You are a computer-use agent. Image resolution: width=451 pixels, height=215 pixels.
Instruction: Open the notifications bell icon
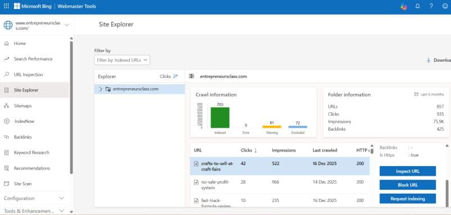[x=418, y=6]
